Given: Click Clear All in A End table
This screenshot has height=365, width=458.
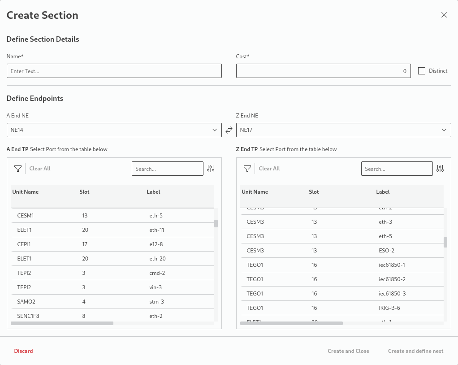Looking at the screenshot, I should tap(40, 169).
